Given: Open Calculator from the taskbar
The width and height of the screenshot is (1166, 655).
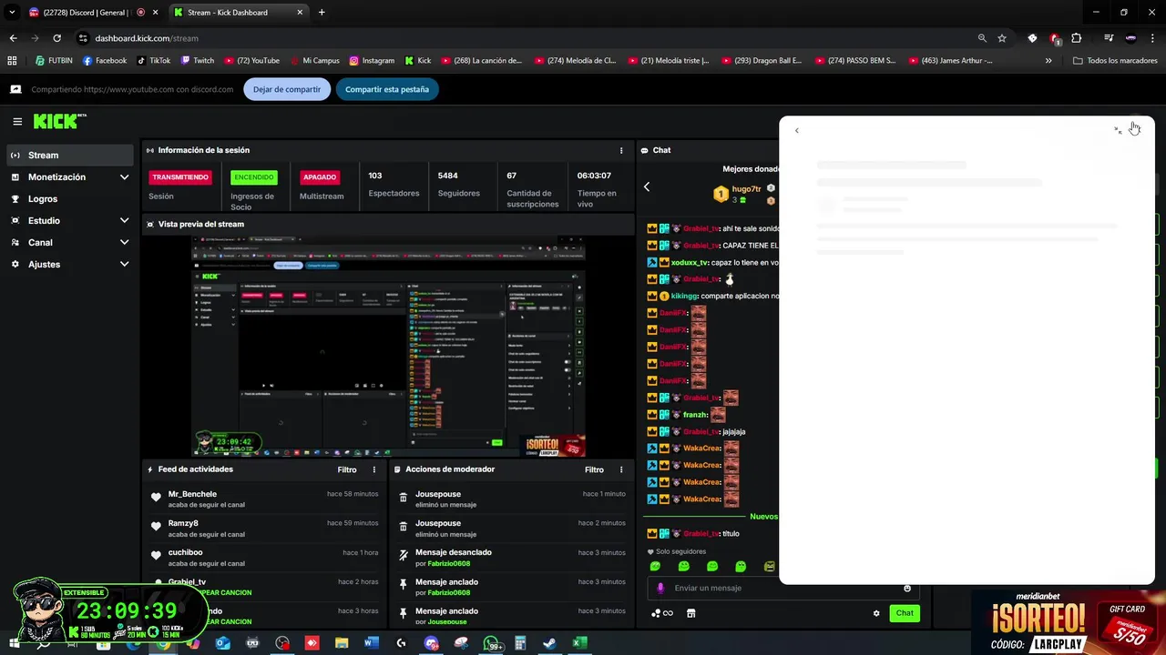Looking at the screenshot, I should [x=520, y=643].
